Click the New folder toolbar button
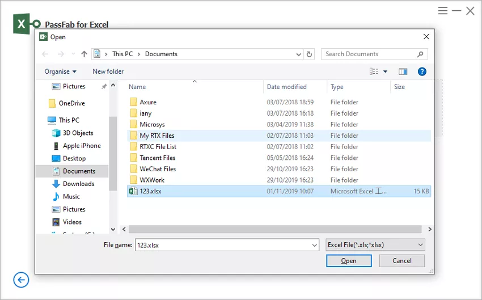 click(108, 71)
